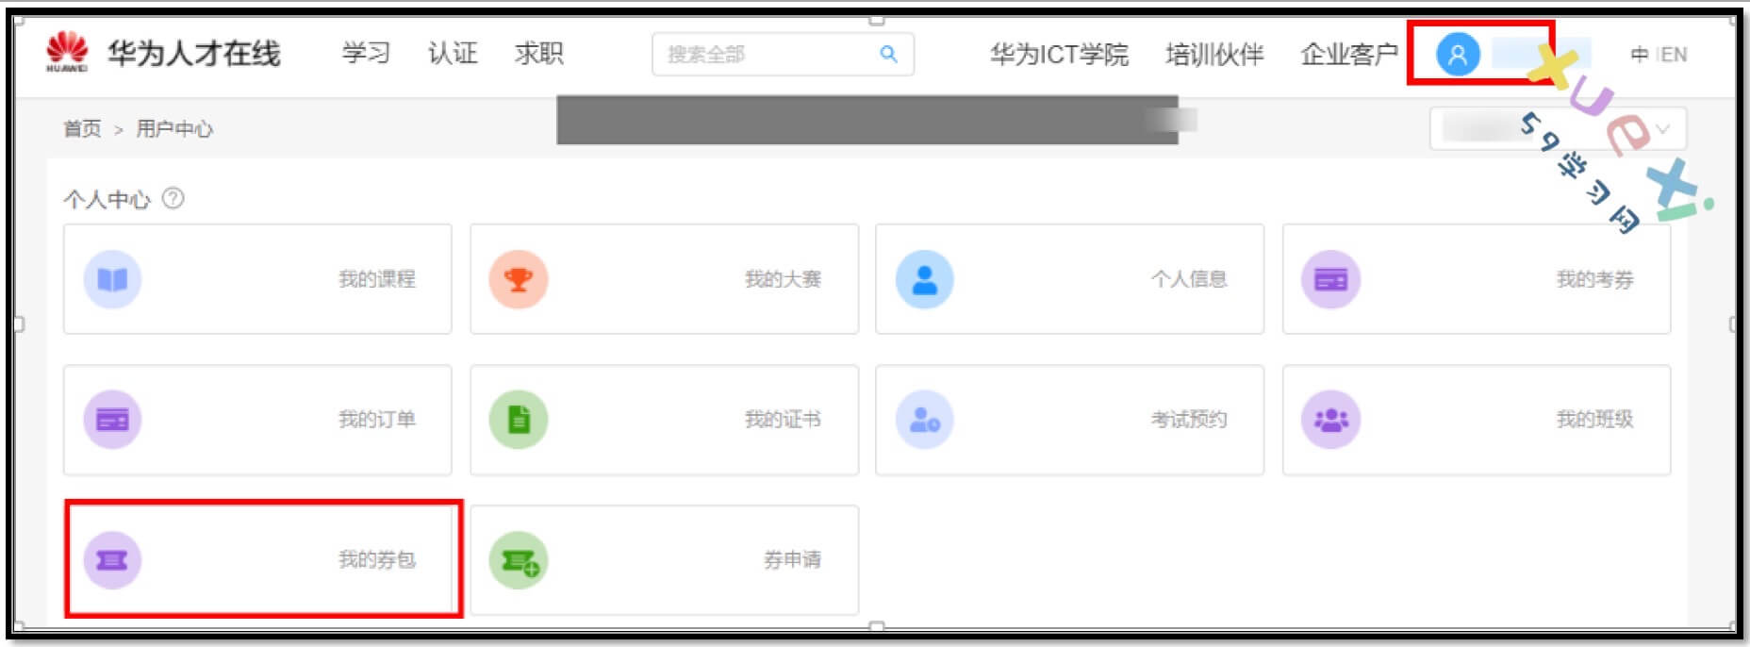
Task: Open the 认证 menu
Action: click(453, 54)
